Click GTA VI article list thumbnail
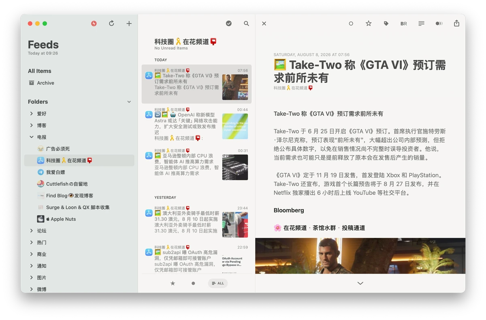Screen dimensions: 486x320 coord(235,87)
